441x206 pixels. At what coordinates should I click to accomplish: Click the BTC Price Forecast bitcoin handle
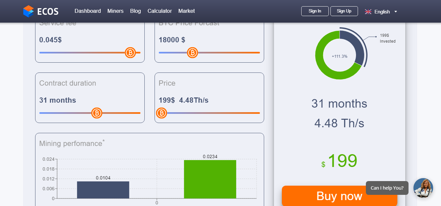(192, 52)
